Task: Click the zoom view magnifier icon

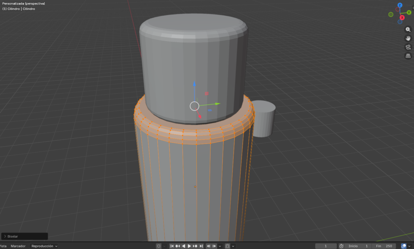Action: pos(408,30)
